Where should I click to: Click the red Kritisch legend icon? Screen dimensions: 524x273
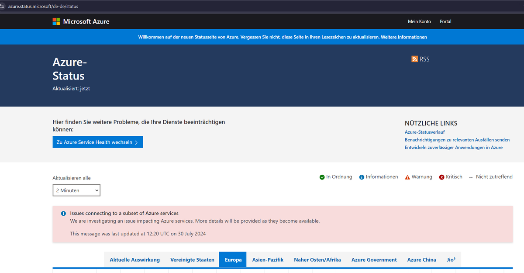click(441, 177)
